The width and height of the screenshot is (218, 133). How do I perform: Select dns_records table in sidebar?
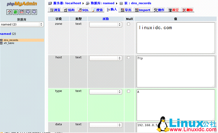click(x=11, y=40)
